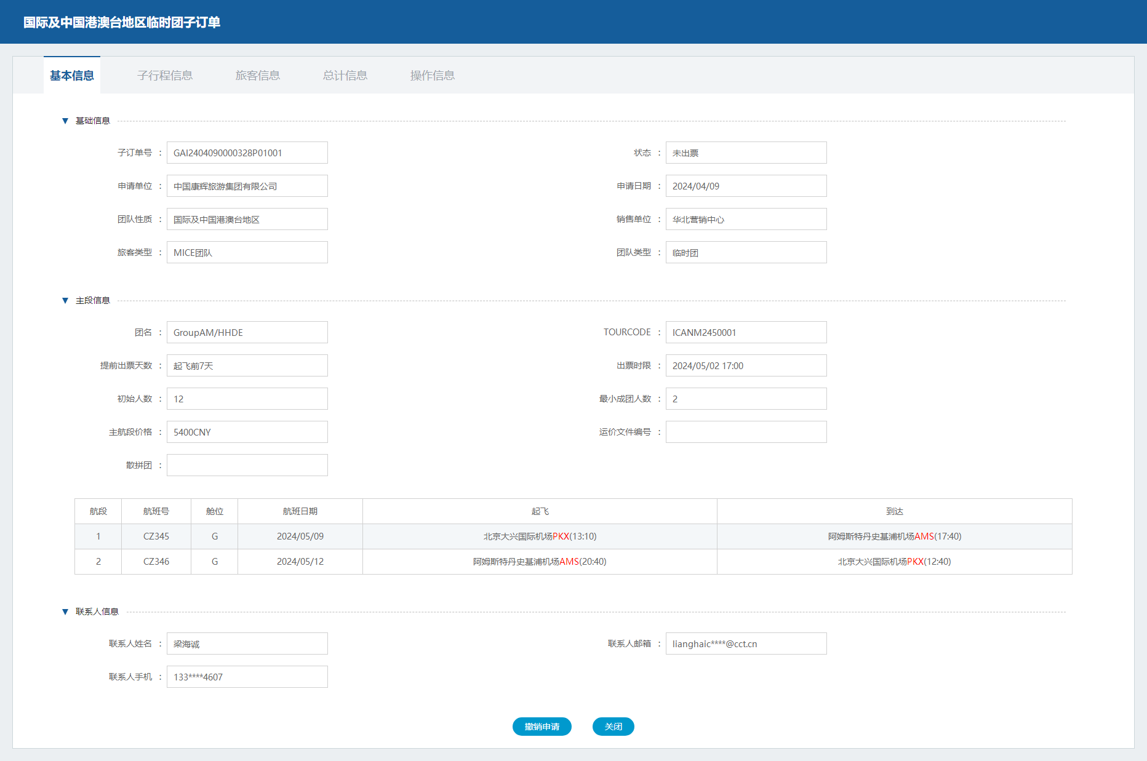1147x761 pixels.
Task: Select flight CZ346 row in table
Action: [156, 562]
